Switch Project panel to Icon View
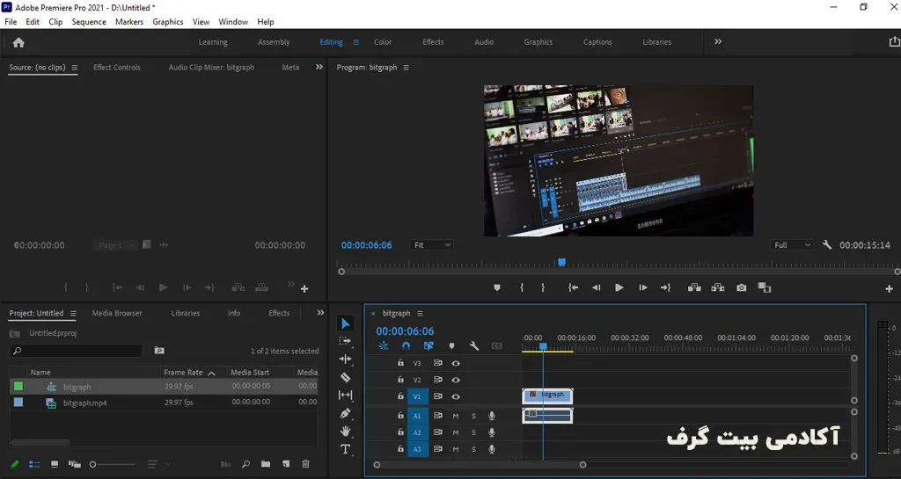Screen dimensions: 901x479 (x=55, y=464)
